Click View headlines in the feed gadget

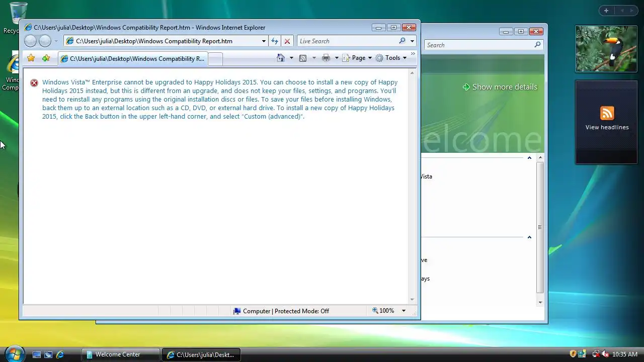pos(607,127)
